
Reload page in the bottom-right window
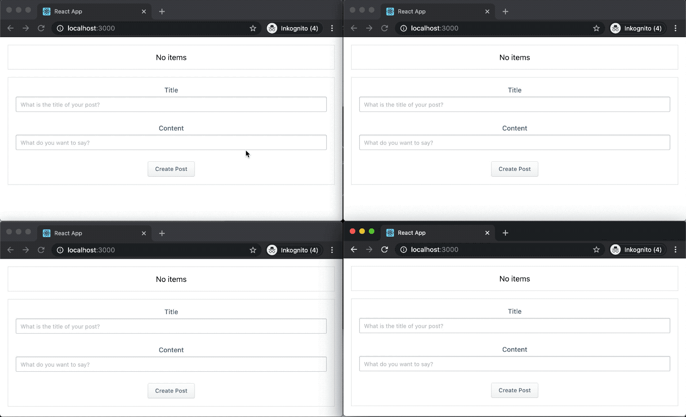coord(384,249)
